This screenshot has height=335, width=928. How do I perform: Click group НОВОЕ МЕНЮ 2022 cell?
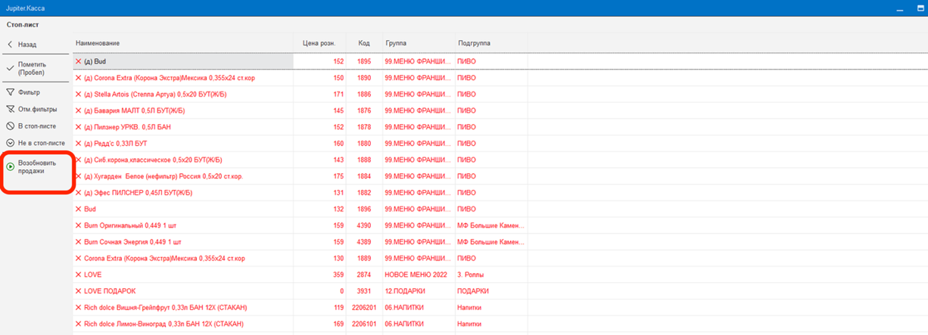pos(417,275)
